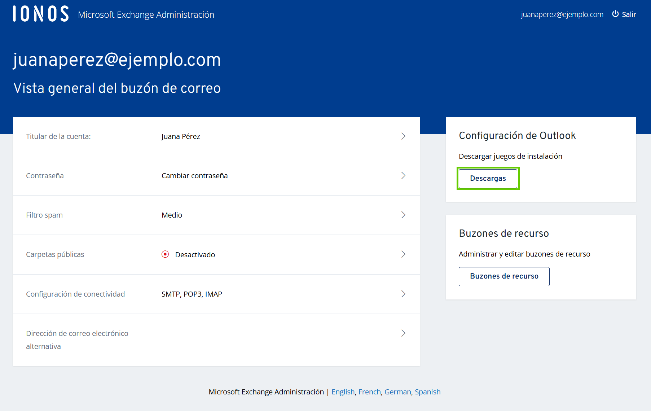
Task: Expand the Configuración de conectividad row
Action: pyautogui.click(x=403, y=294)
